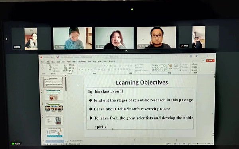Show previous participants with left arrow
Image resolution: width=239 pixels, height=149 pixels.
click(x=6, y=39)
